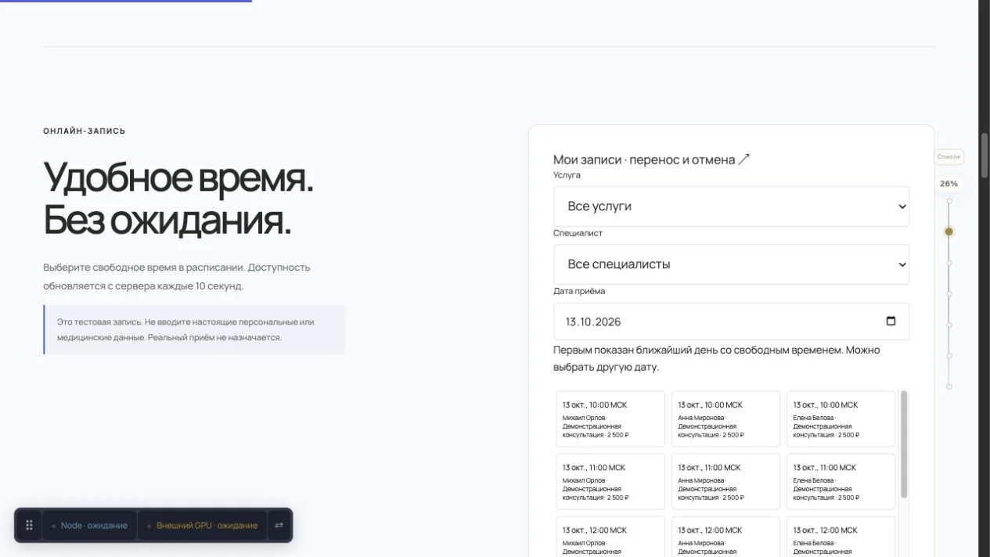
Task: Click the Дата приёма field label
Action: pos(579,291)
